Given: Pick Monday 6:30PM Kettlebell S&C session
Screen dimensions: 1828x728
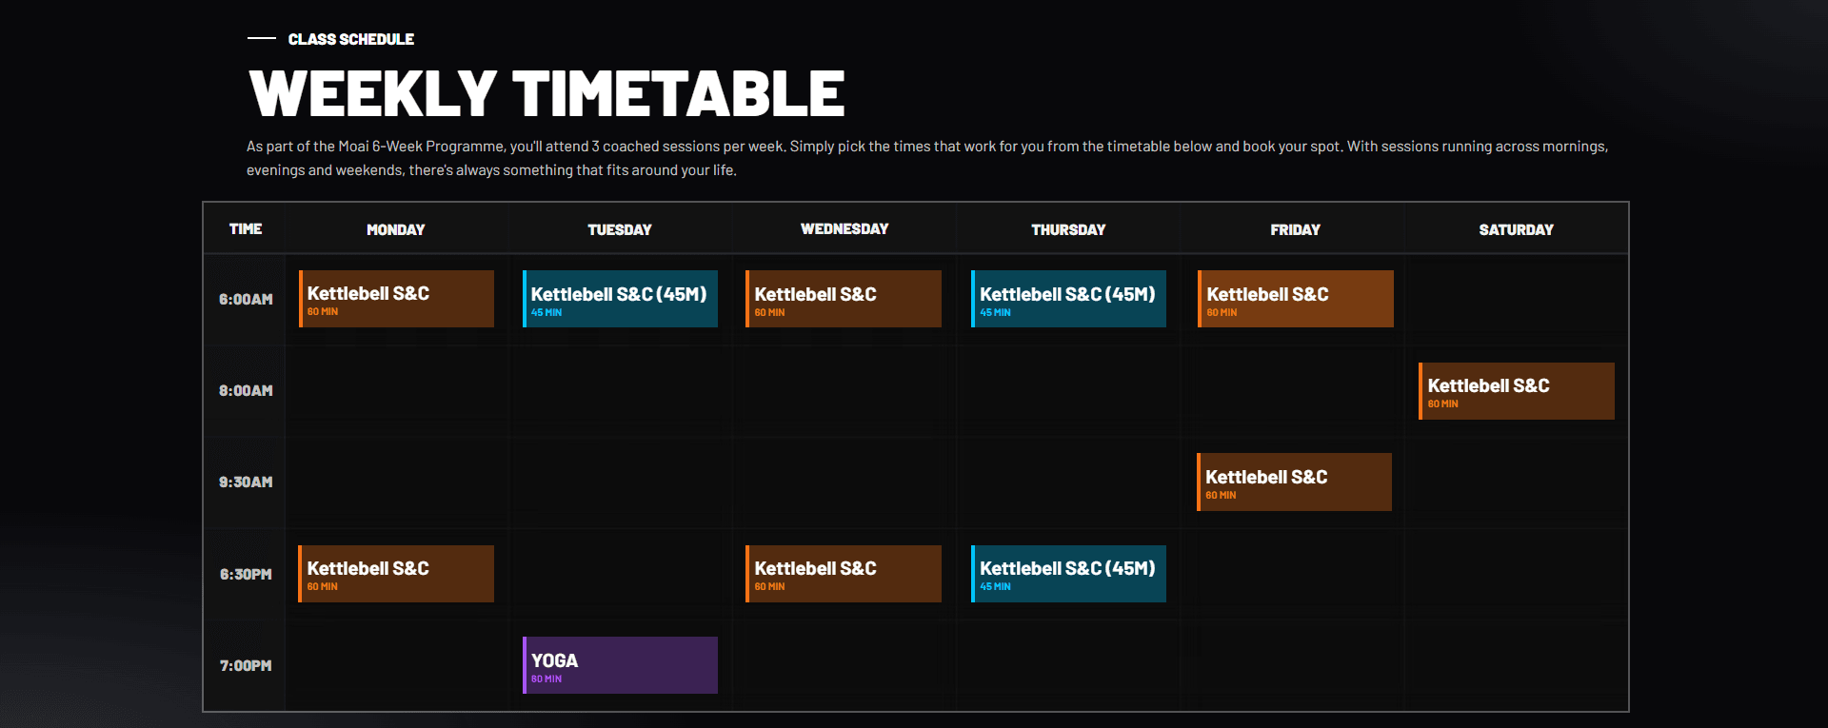Looking at the screenshot, I should [396, 574].
